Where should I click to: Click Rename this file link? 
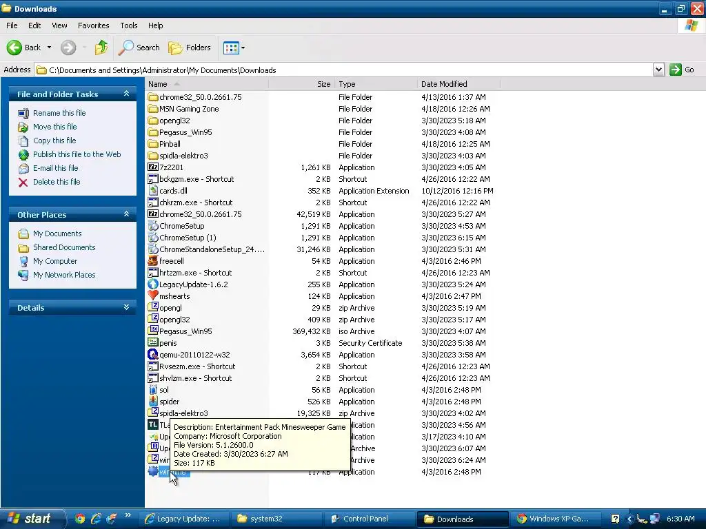[x=59, y=113]
